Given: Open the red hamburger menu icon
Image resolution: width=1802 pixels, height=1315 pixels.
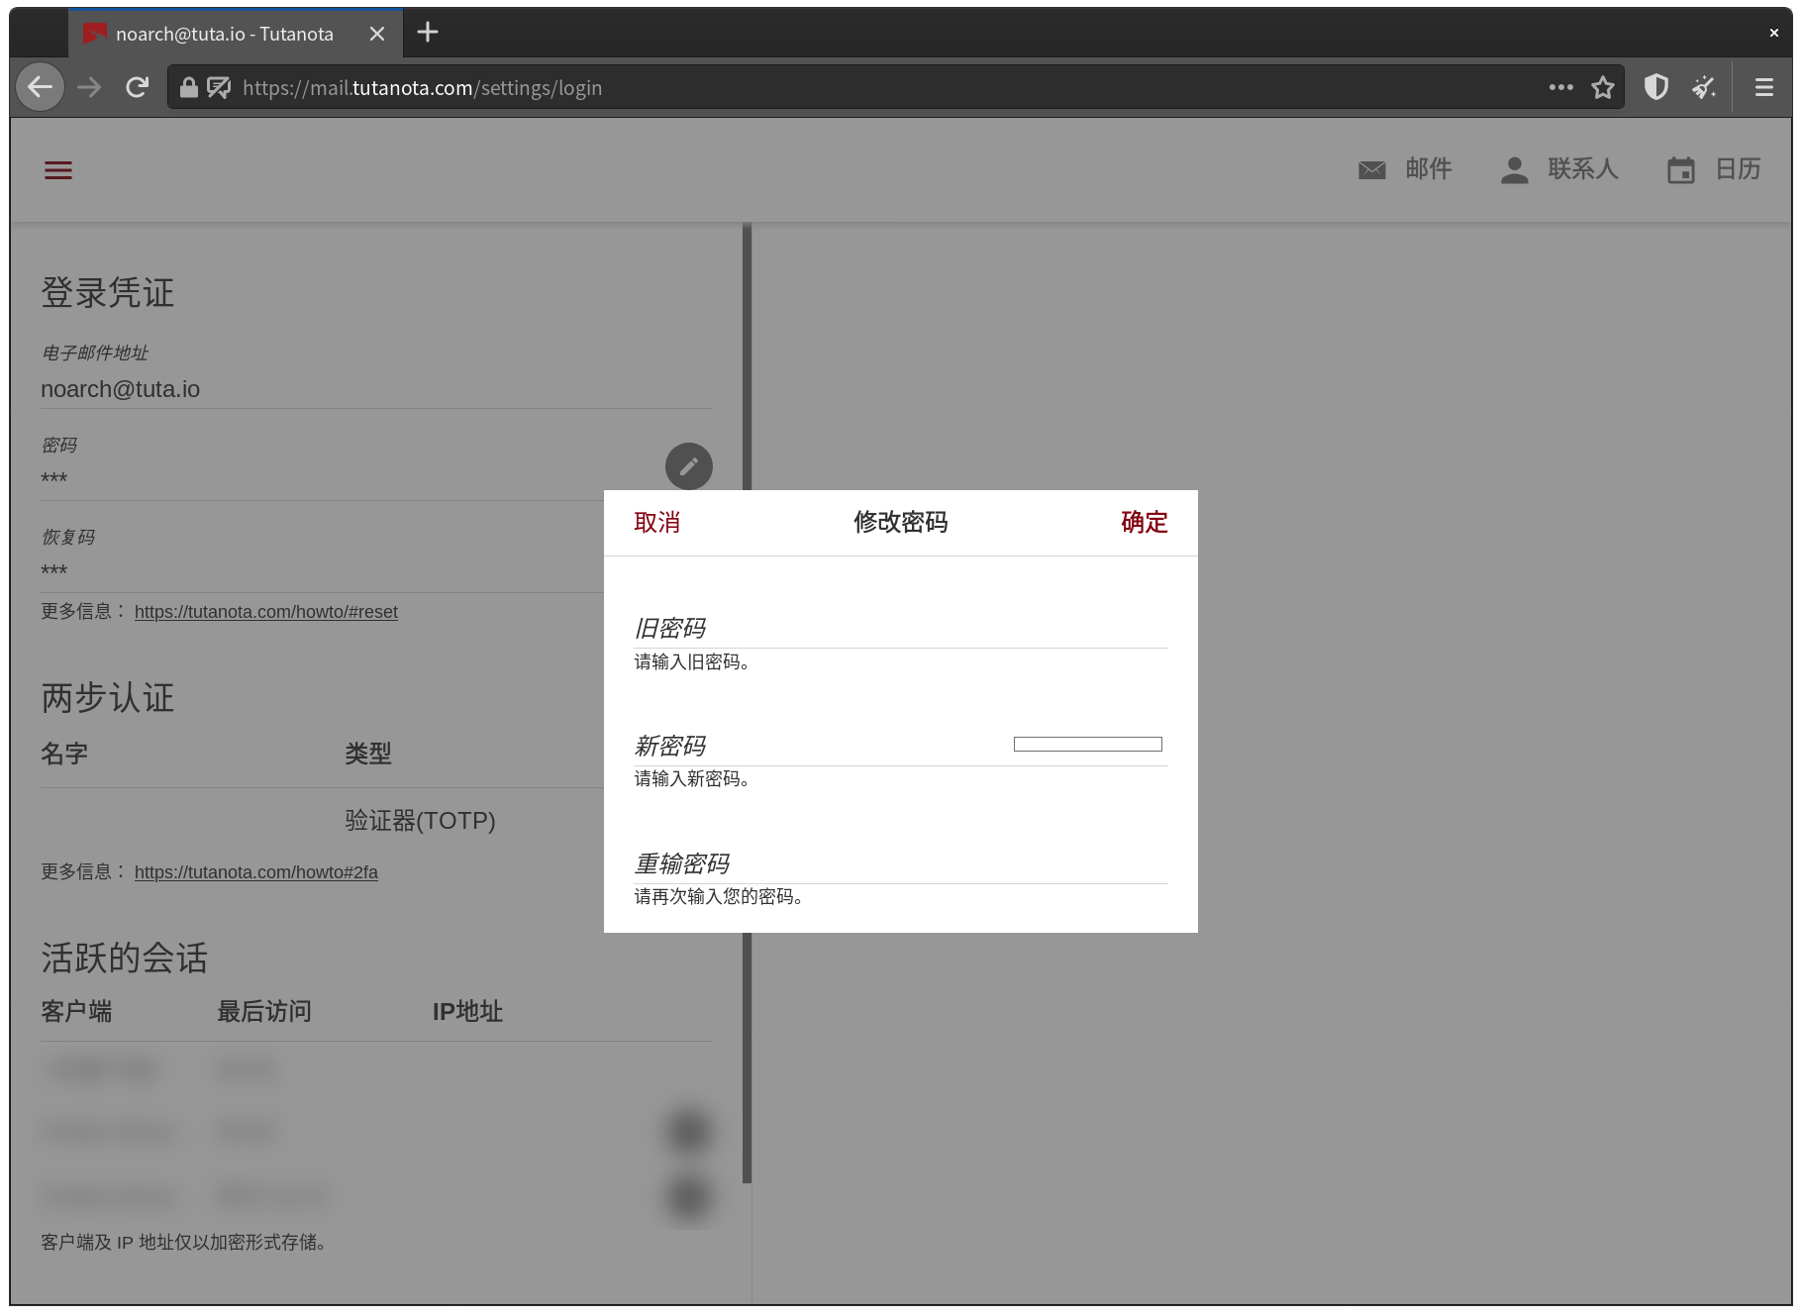Looking at the screenshot, I should [x=58, y=170].
